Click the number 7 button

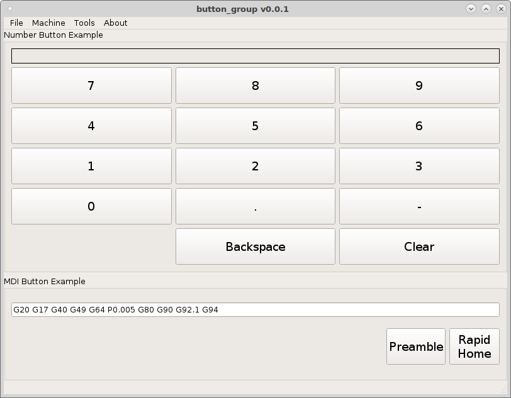pyautogui.click(x=91, y=86)
